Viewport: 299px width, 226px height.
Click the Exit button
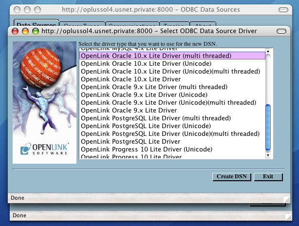pyautogui.click(x=268, y=177)
